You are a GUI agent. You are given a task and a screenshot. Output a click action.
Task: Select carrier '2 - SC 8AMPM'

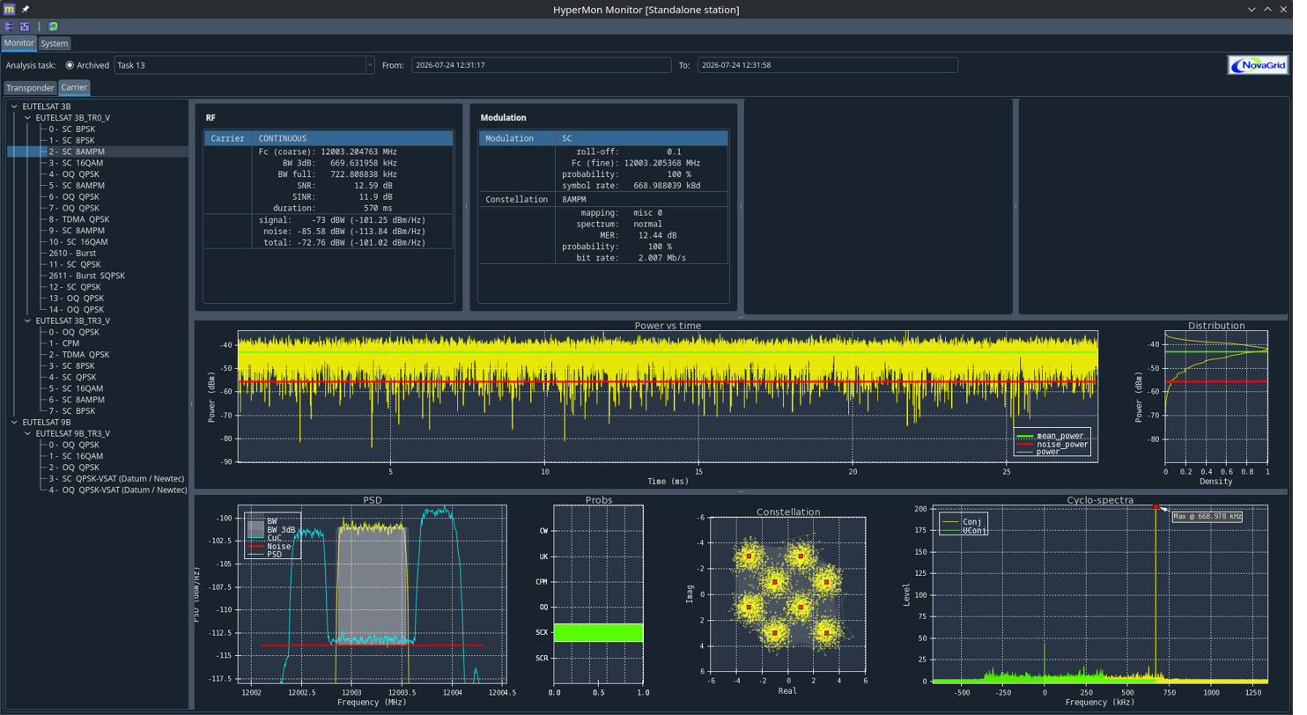tap(77, 151)
